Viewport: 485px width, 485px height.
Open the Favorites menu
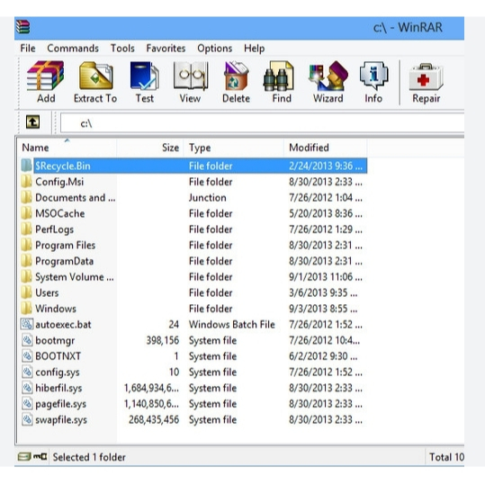coord(166,49)
